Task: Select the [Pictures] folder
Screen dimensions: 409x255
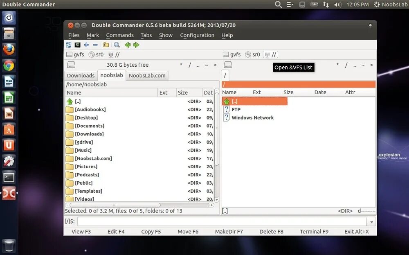Action: [86, 167]
